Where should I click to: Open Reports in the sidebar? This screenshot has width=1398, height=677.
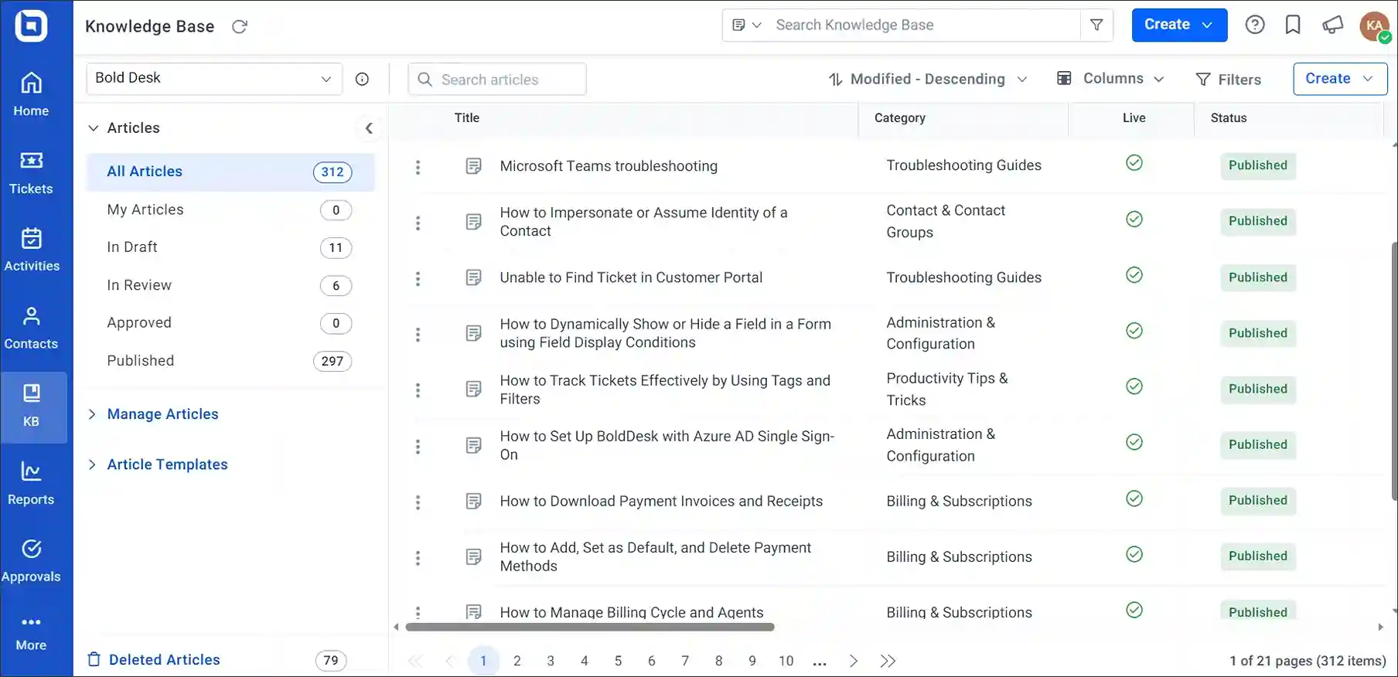pos(31,483)
